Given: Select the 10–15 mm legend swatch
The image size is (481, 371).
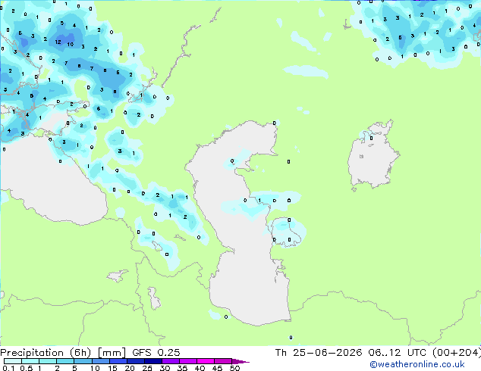Looking at the screenshot, I should click(x=100, y=361).
